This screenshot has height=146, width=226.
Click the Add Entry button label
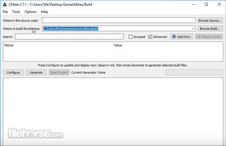coord(184,37)
